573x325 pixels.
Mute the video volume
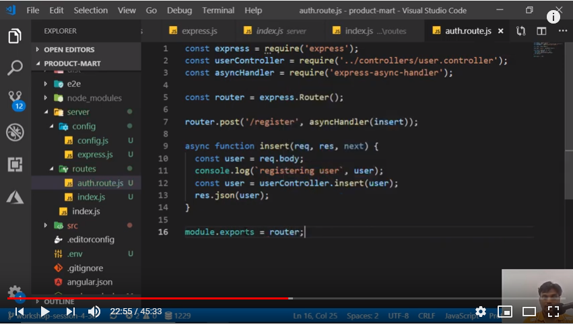point(94,312)
